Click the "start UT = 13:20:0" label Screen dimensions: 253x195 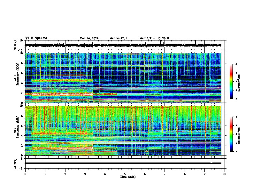tap(154, 38)
